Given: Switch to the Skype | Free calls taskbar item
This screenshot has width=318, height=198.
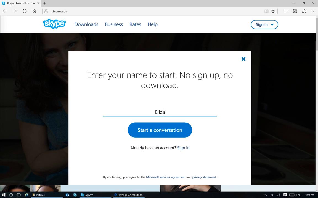Looking at the screenshot, I should (129, 195).
